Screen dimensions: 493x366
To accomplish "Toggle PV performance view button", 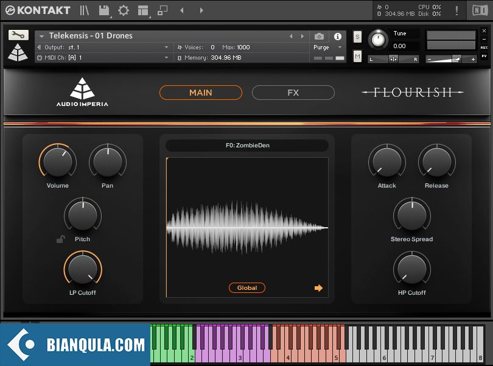I will (x=484, y=56).
